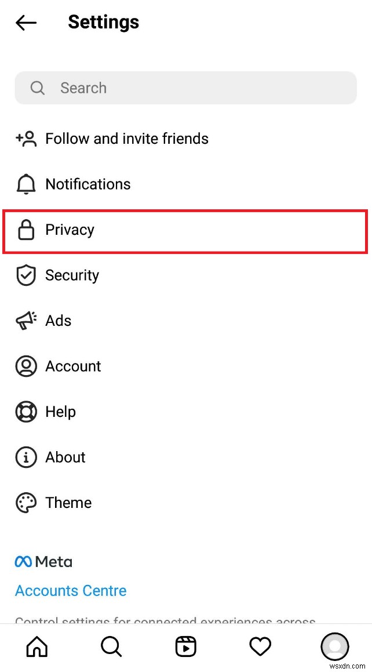
Task: Tap the Notifications bell icon
Action: pyautogui.click(x=25, y=184)
